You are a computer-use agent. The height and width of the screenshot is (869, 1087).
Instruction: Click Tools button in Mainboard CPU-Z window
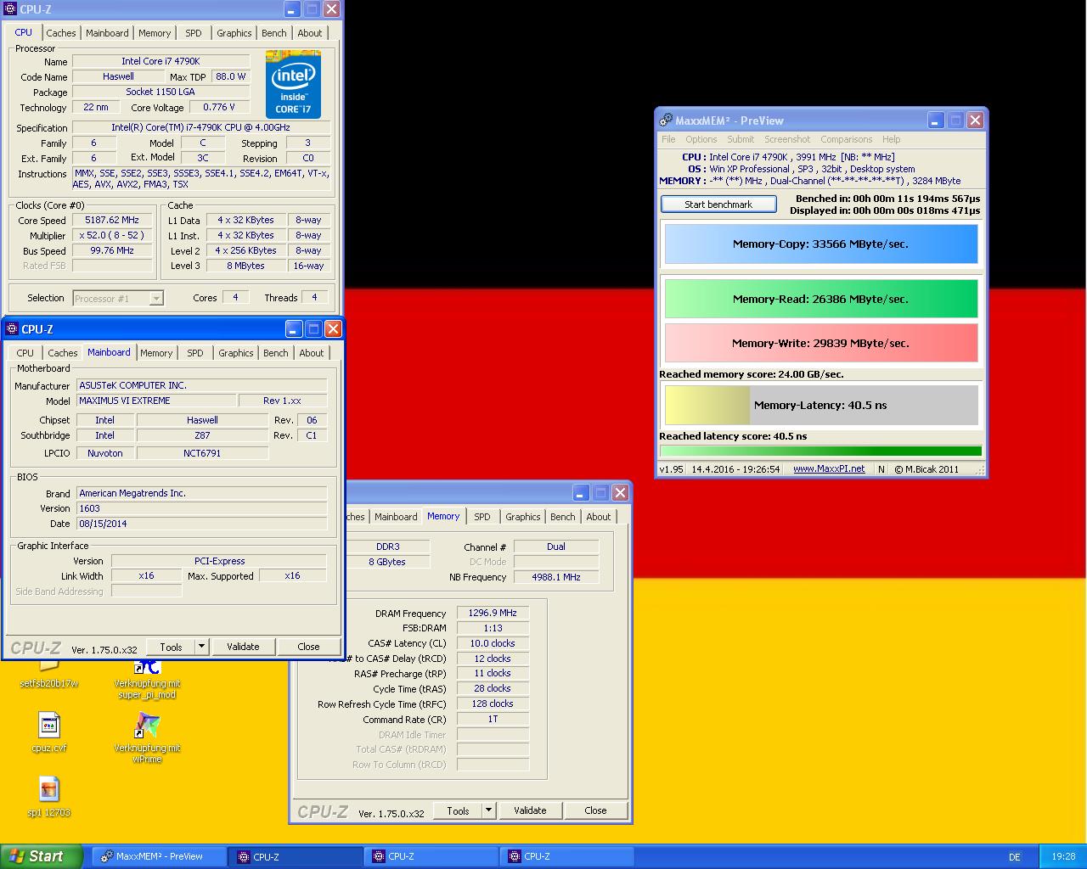171,647
